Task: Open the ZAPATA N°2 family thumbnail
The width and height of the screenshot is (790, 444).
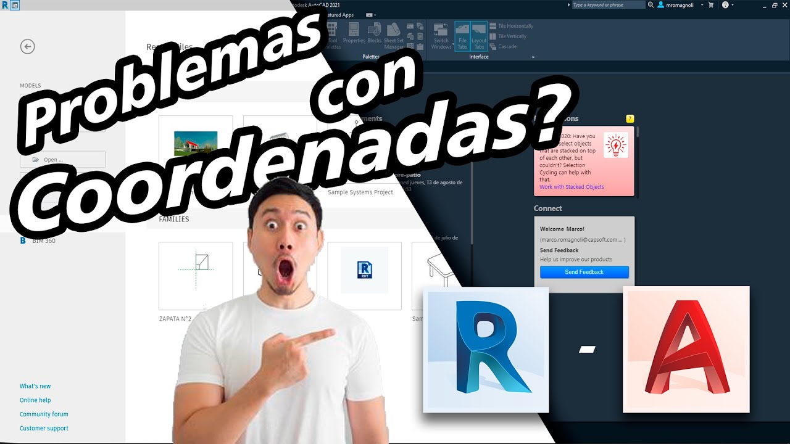Action: coord(196,276)
